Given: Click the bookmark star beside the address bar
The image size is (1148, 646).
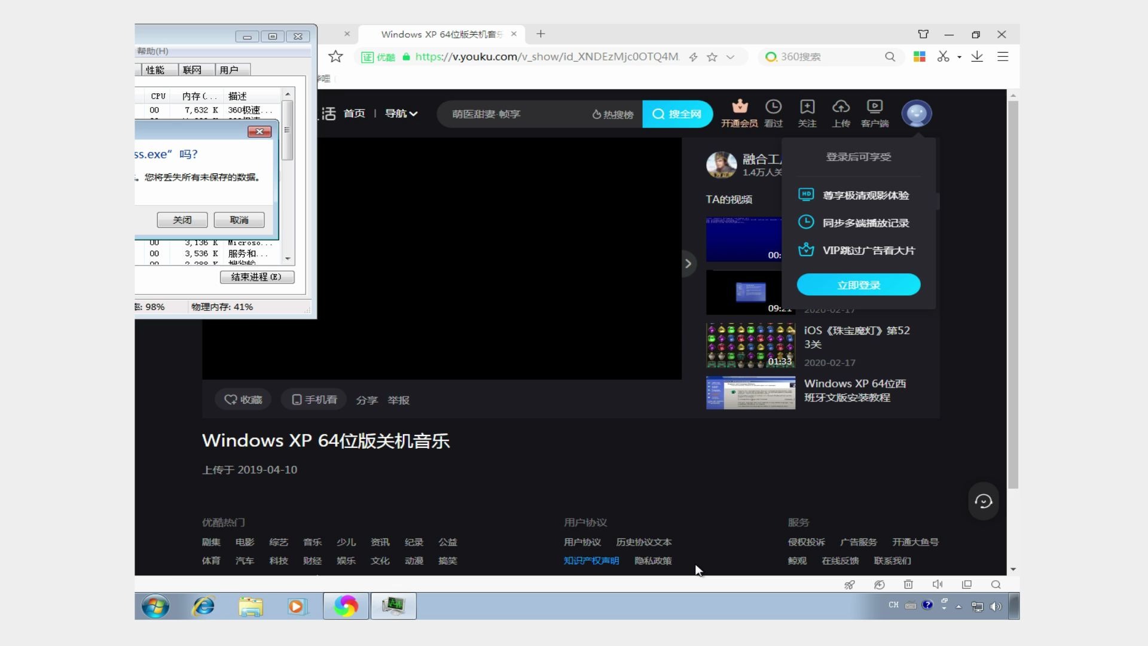Looking at the screenshot, I should (x=335, y=57).
